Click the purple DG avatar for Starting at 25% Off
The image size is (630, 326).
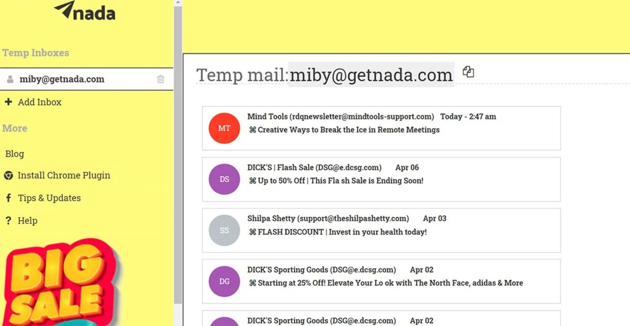tap(224, 281)
